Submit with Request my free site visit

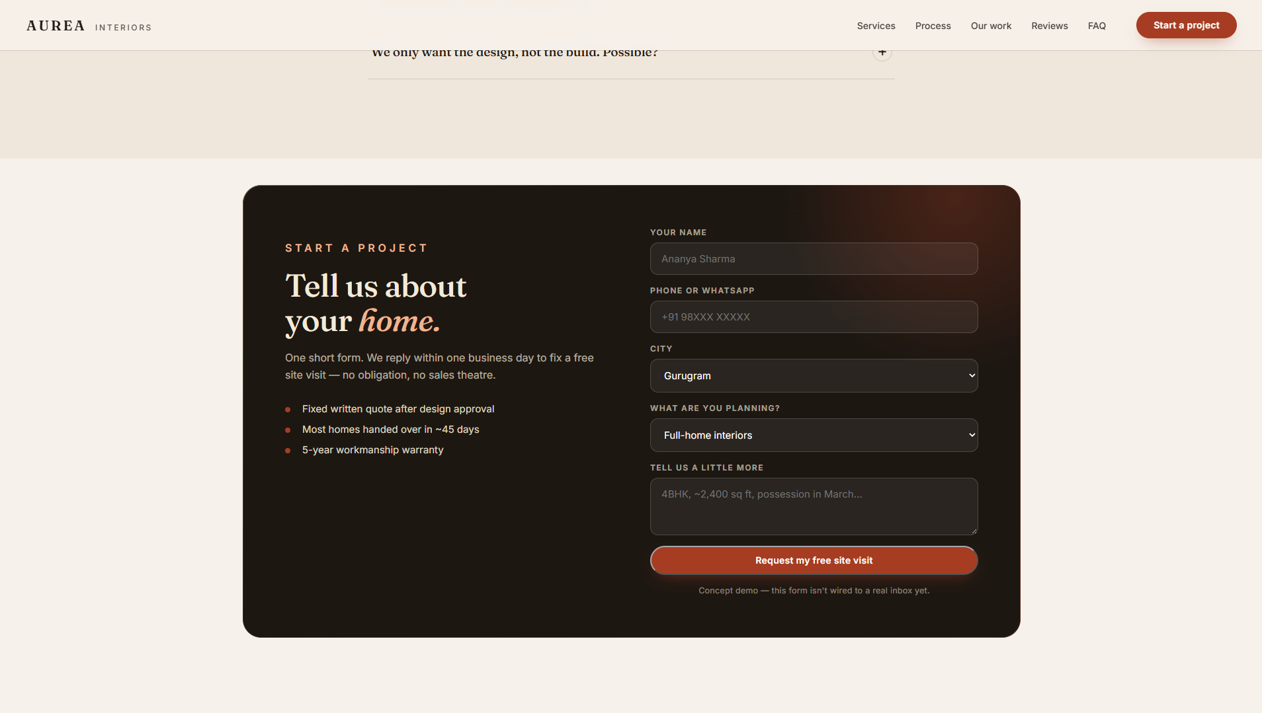(x=814, y=560)
